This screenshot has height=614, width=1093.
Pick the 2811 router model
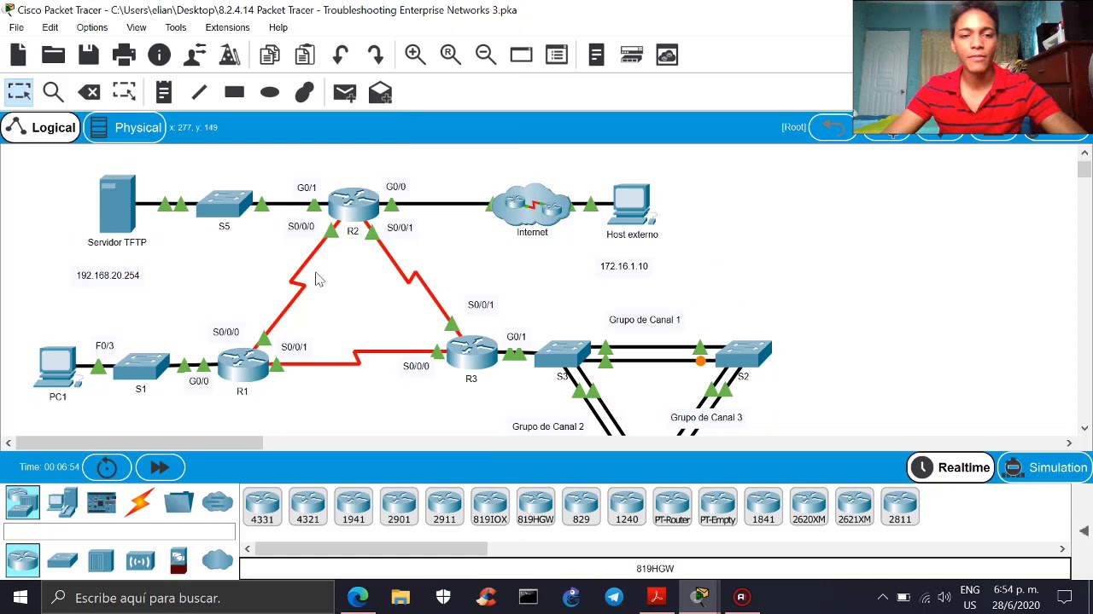(x=900, y=507)
